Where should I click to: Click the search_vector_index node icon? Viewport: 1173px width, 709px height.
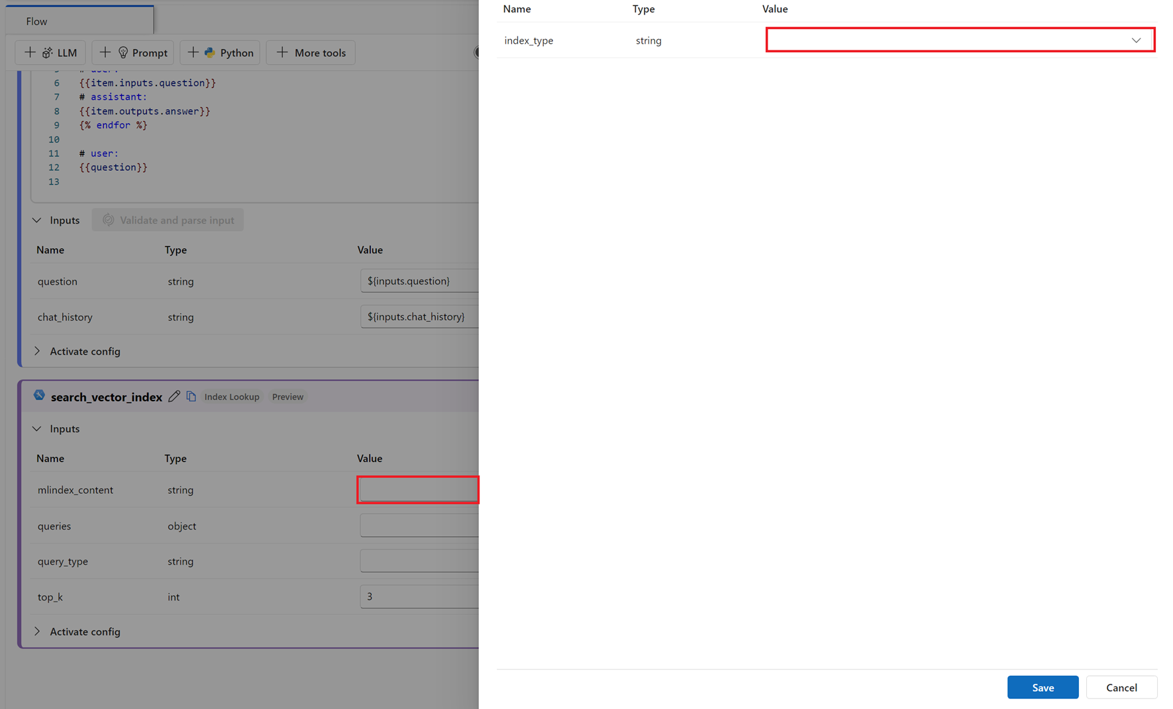[x=39, y=395]
